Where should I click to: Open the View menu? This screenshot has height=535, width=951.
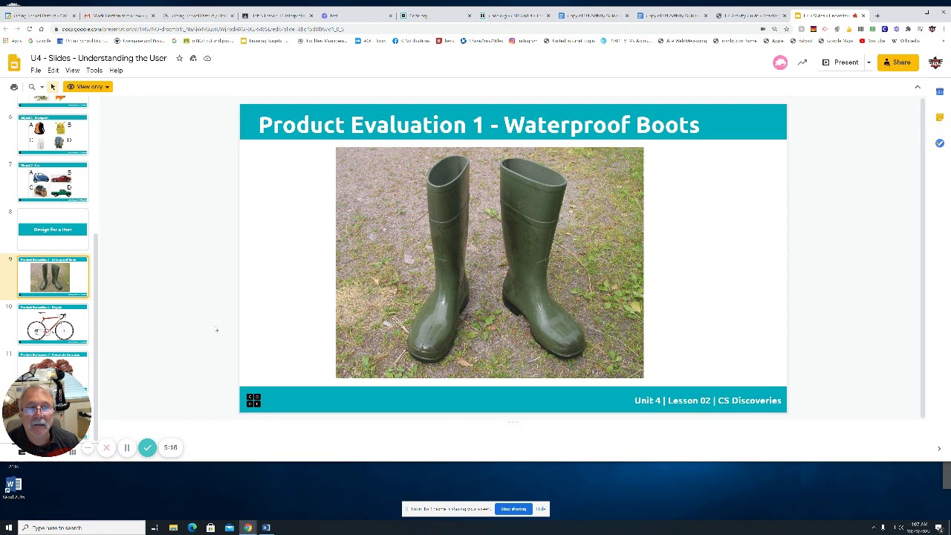[x=73, y=71]
